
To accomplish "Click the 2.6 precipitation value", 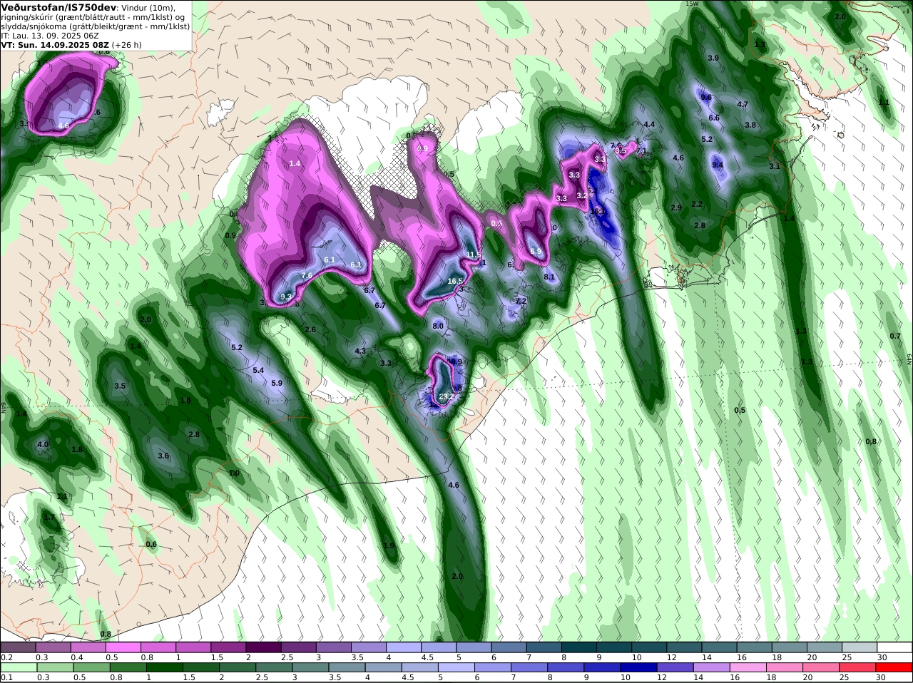I will [310, 330].
